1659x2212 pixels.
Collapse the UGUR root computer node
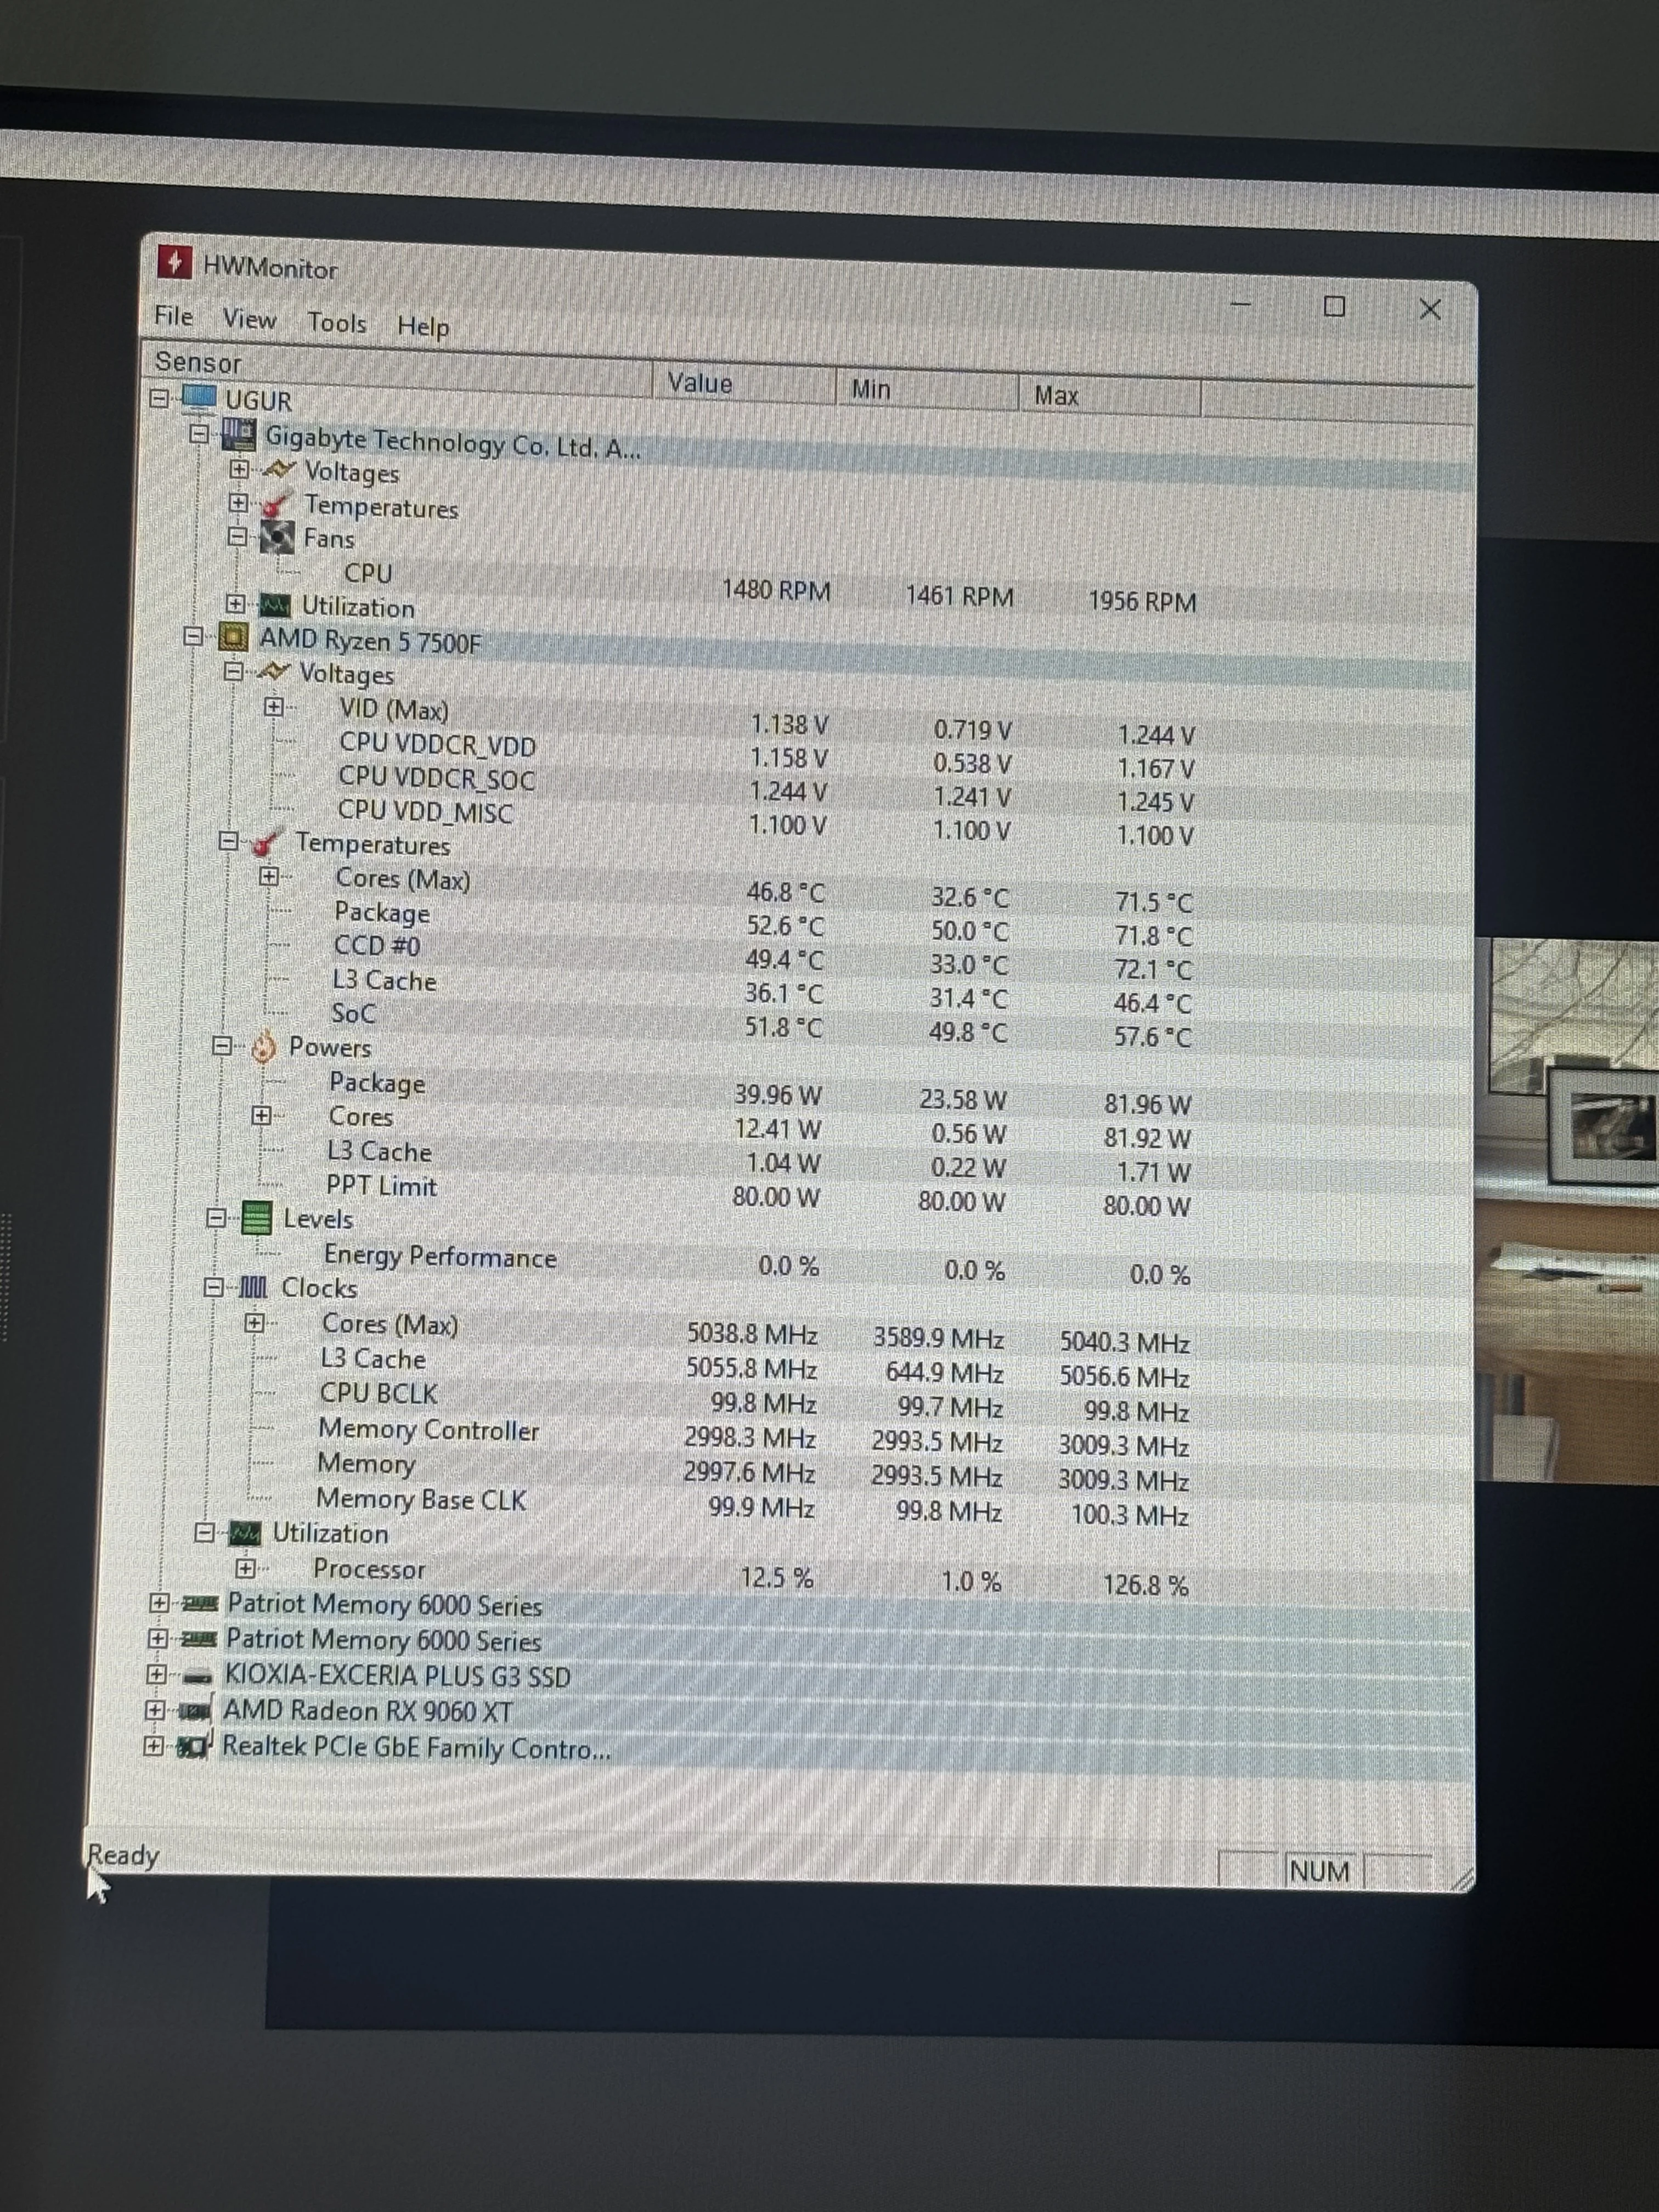tap(160, 398)
